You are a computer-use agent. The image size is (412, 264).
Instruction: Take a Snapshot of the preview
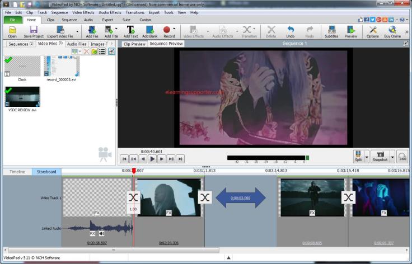(380, 156)
